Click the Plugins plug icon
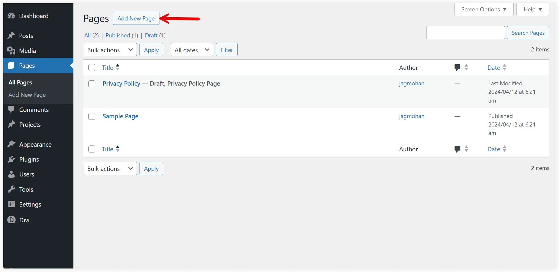This screenshot has height=272, width=559. pos(11,159)
